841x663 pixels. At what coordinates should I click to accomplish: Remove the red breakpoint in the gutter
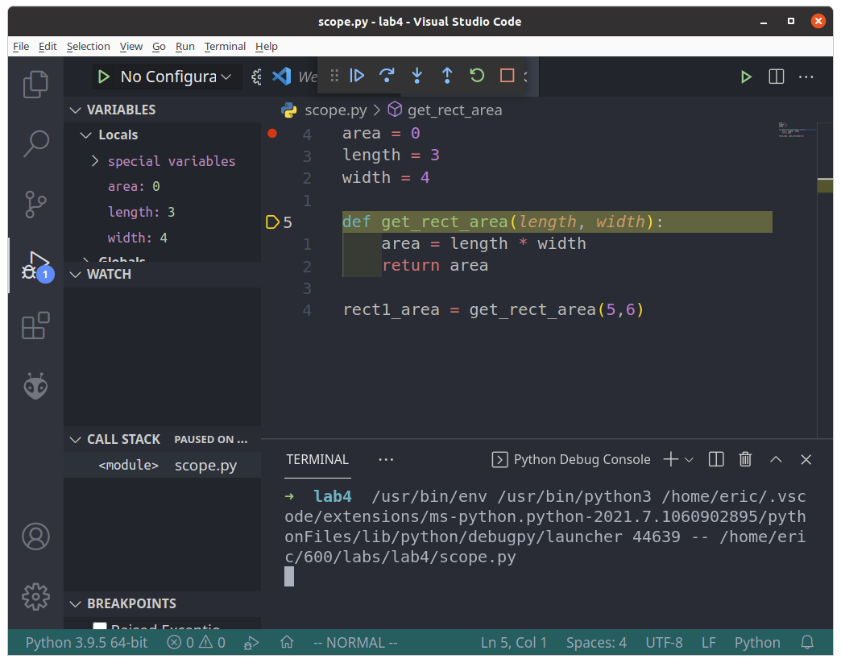tap(272, 133)
